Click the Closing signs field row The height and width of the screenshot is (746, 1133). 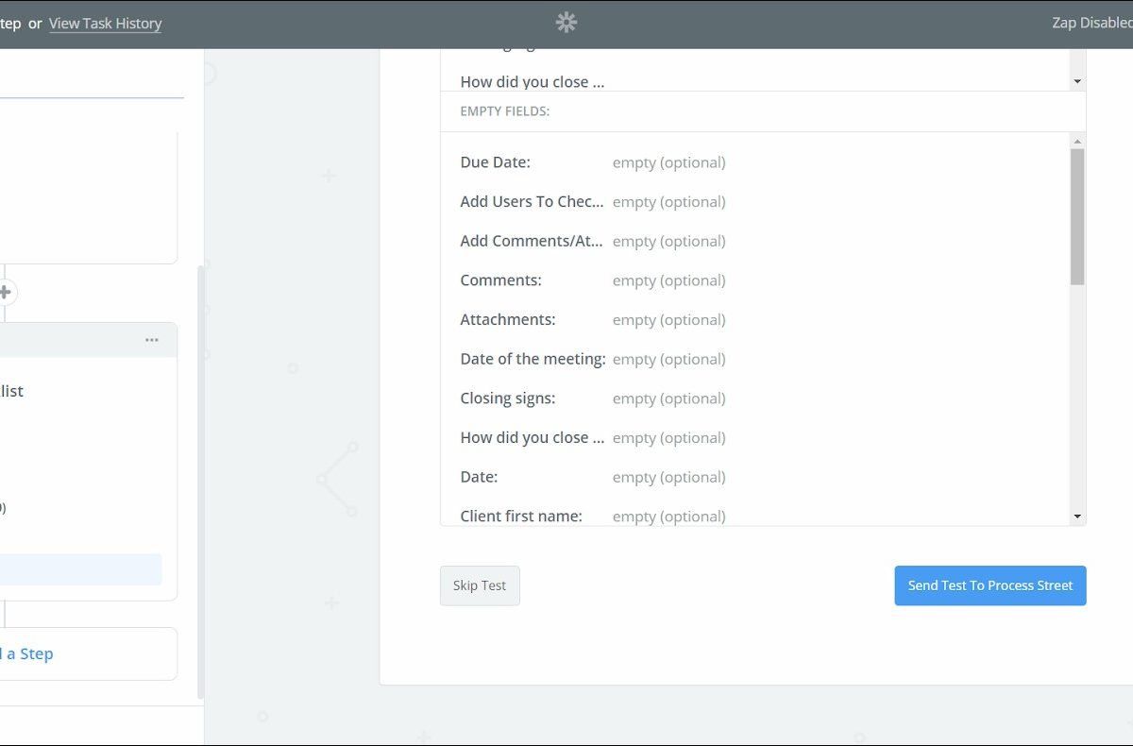point(592,398)
